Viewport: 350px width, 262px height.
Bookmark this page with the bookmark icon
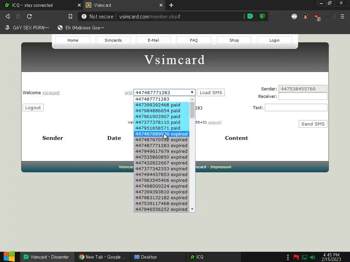click(x=70, y=16)
